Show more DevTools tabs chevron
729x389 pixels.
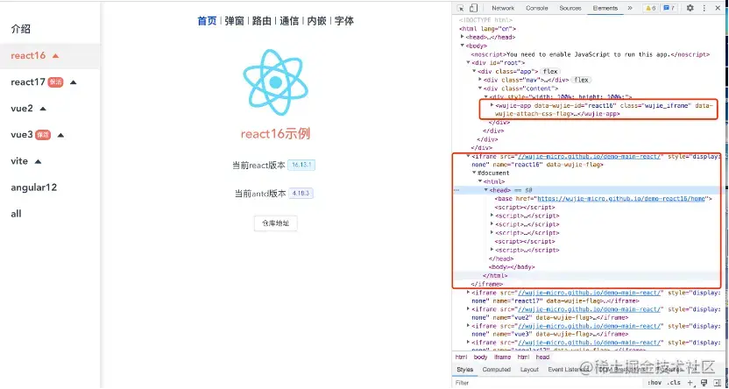point(630,8)
